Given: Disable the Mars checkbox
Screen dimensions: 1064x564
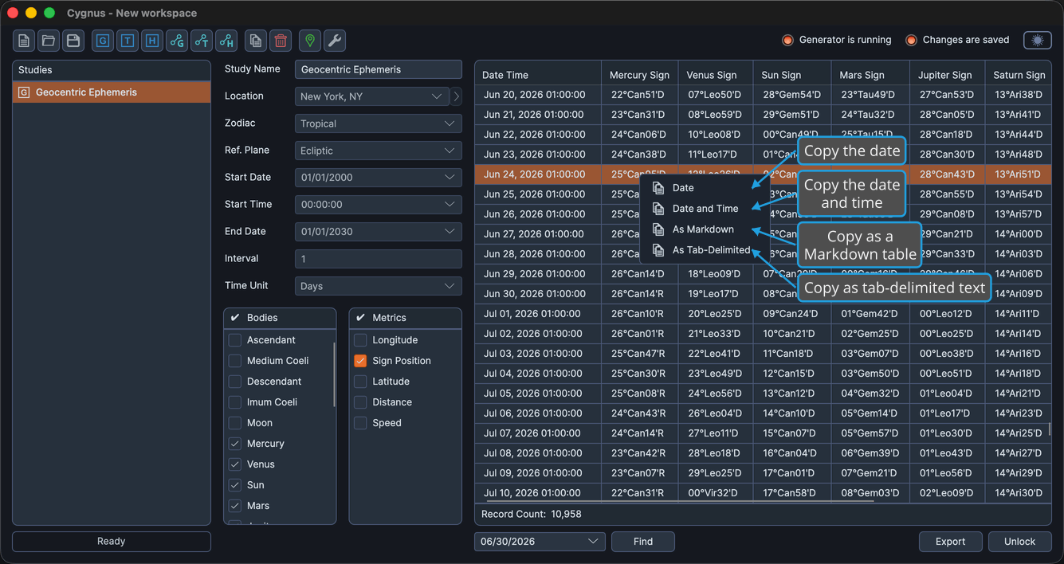Looking at the screenshot, I should tap(235, 506).
